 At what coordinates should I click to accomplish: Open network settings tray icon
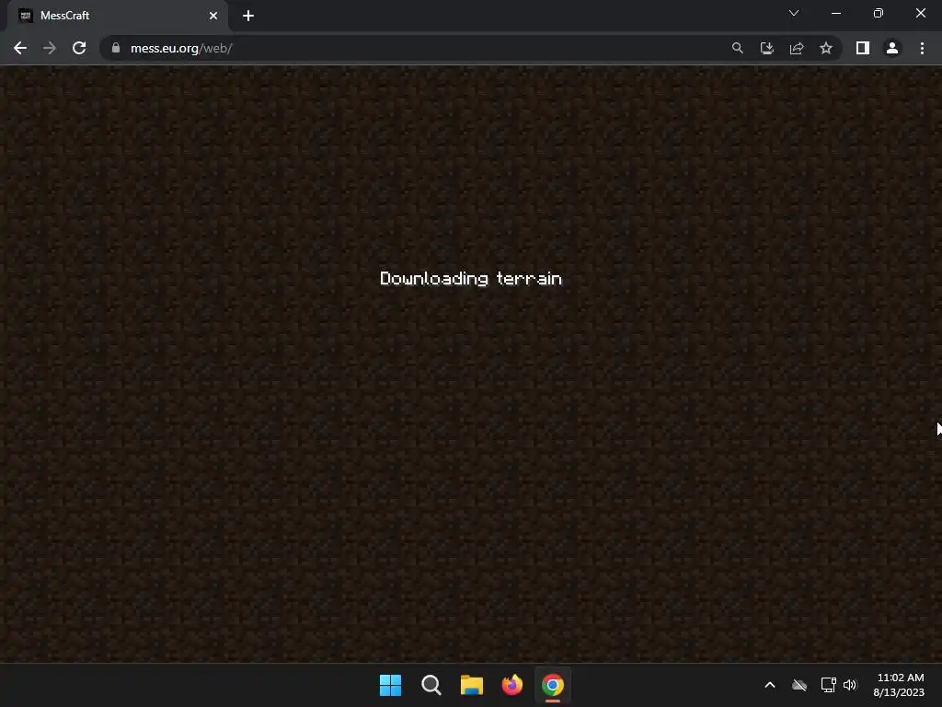pos(828,685)
